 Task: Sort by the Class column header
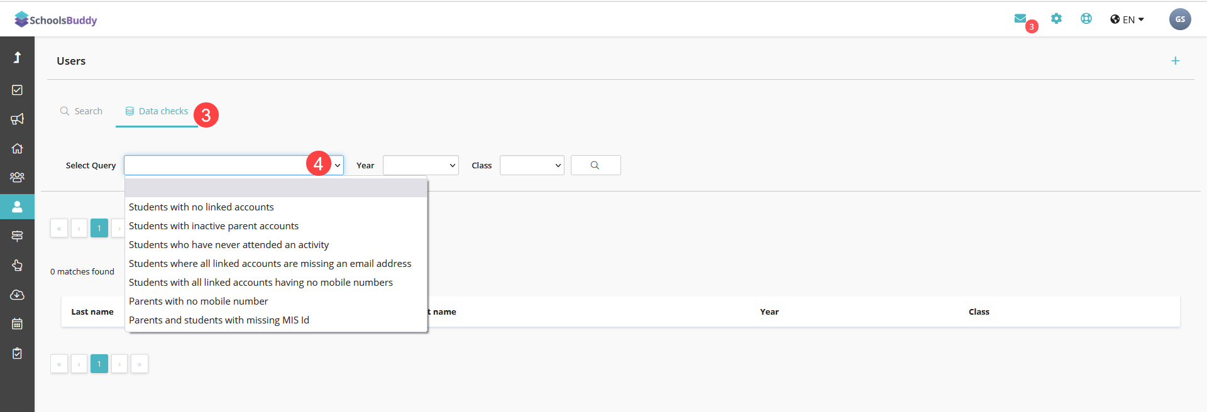[x=979, y=312]
